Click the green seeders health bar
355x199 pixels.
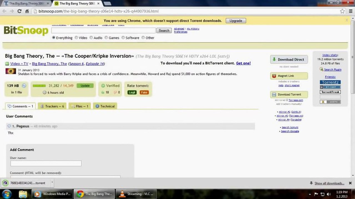pos(39,86)
